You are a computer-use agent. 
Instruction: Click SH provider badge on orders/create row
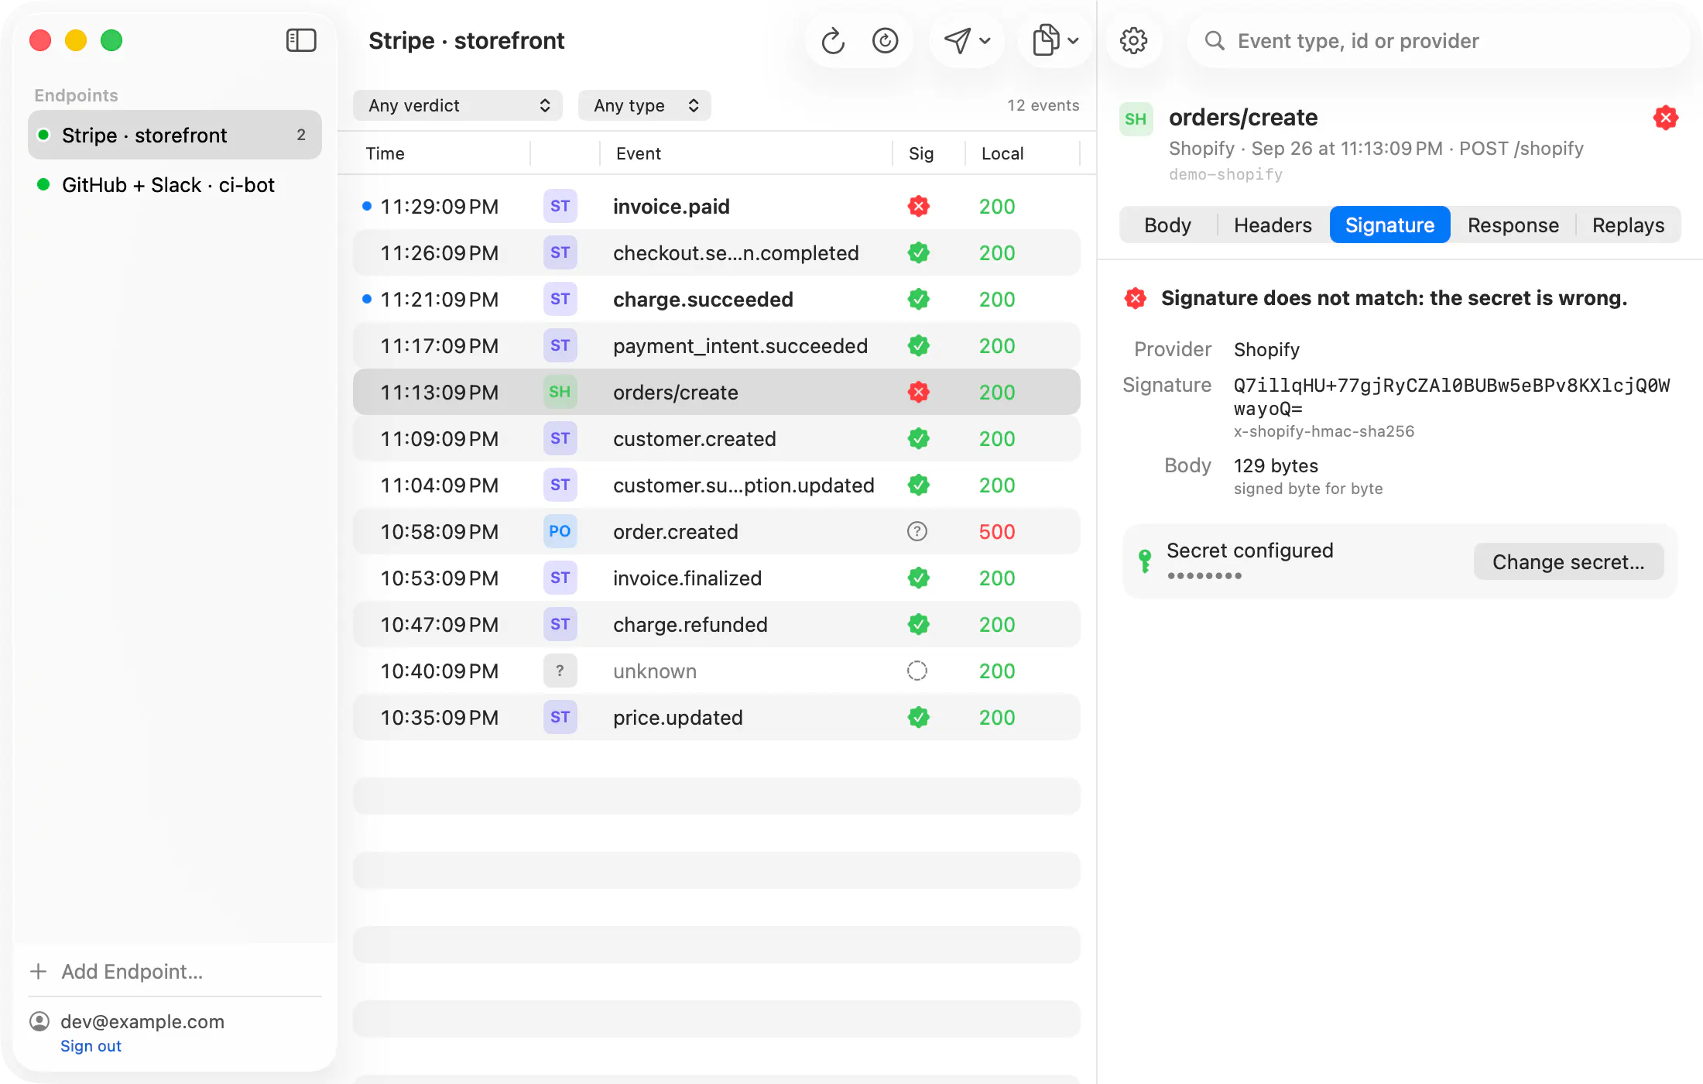point(560,392)
